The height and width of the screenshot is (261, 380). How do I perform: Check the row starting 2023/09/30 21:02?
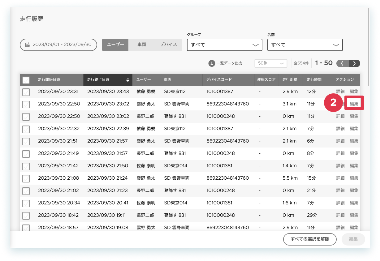click(26, 191)
